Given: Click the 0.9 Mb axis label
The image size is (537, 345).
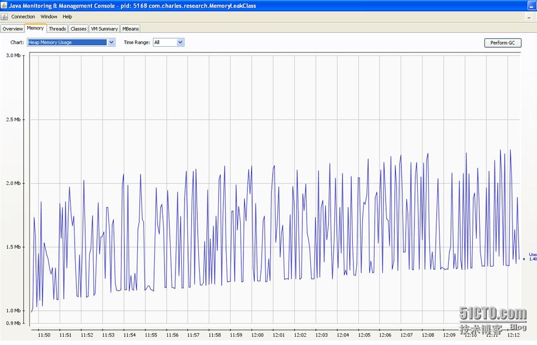Looking at the screenshot, I should tap(14, 323).
